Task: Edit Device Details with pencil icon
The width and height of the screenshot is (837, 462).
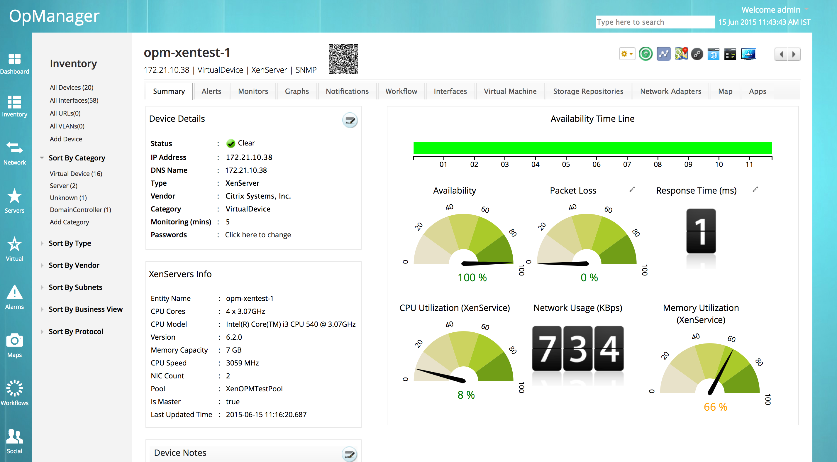Action: point(350,121)
